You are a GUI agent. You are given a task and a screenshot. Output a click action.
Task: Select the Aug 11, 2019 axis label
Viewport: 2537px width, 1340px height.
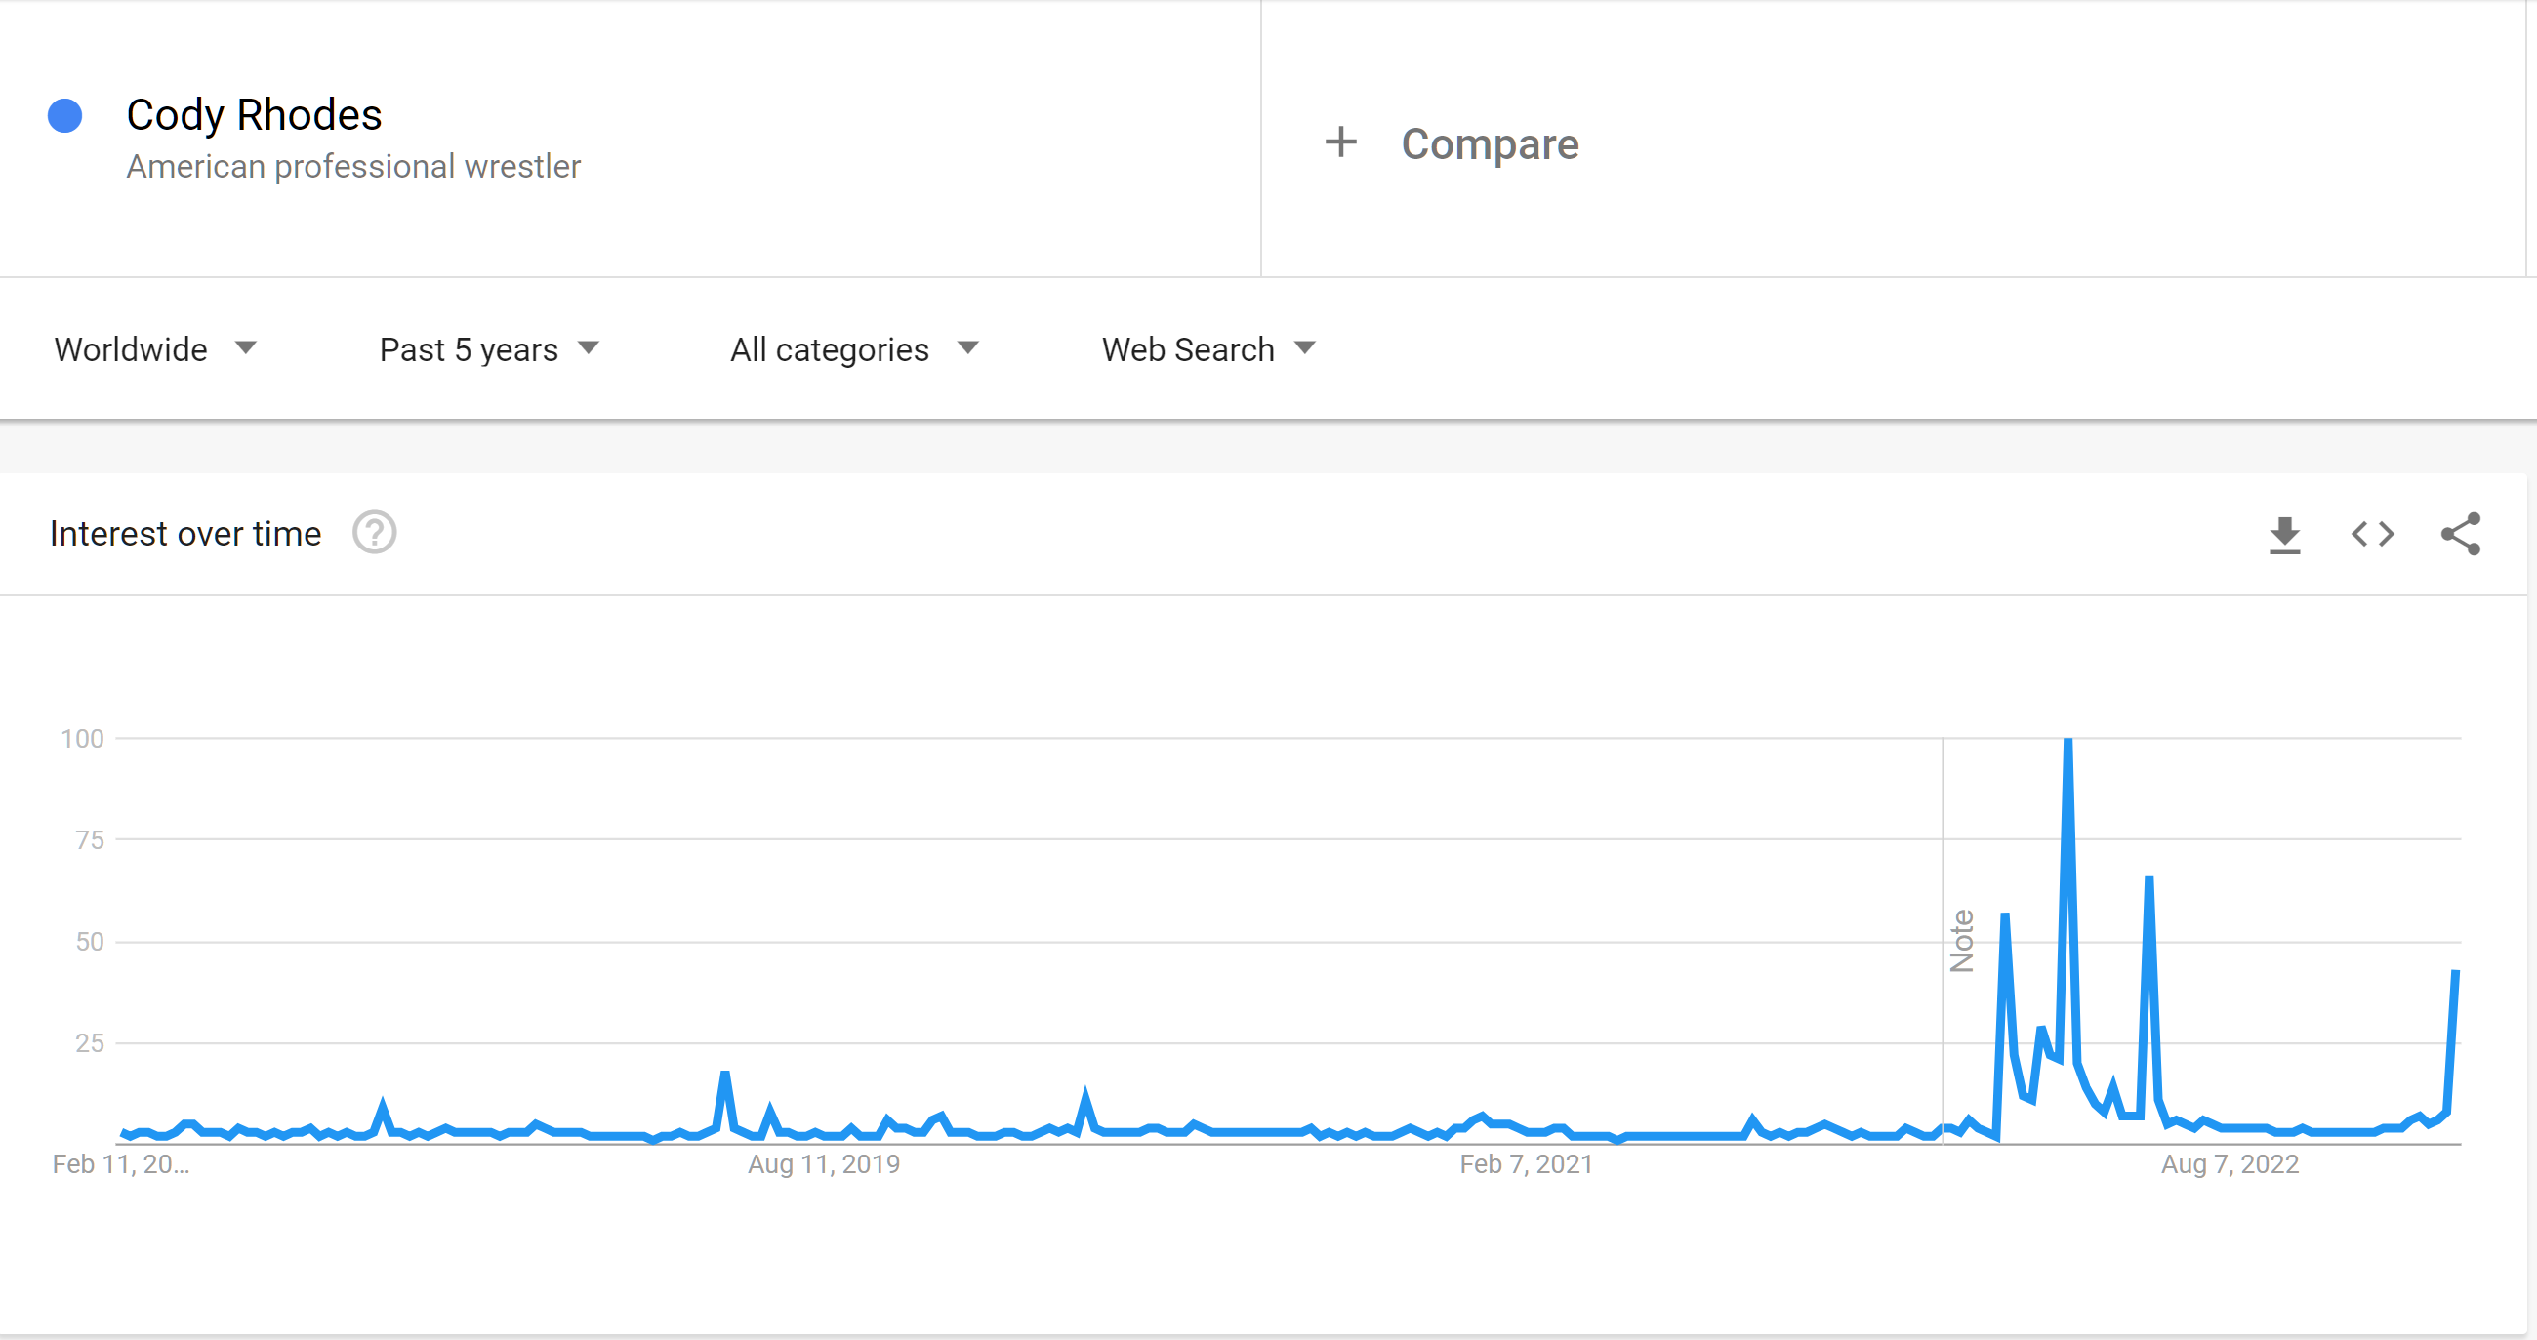[x=823, y=1163]
